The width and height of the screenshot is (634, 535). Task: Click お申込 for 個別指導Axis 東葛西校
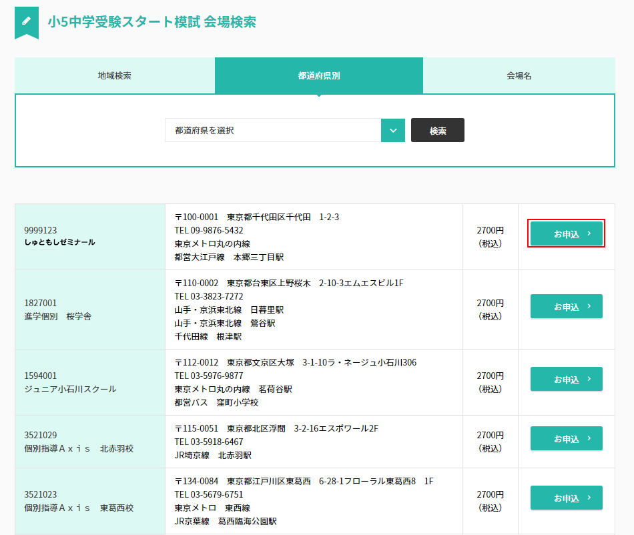(x=566, y=498)
